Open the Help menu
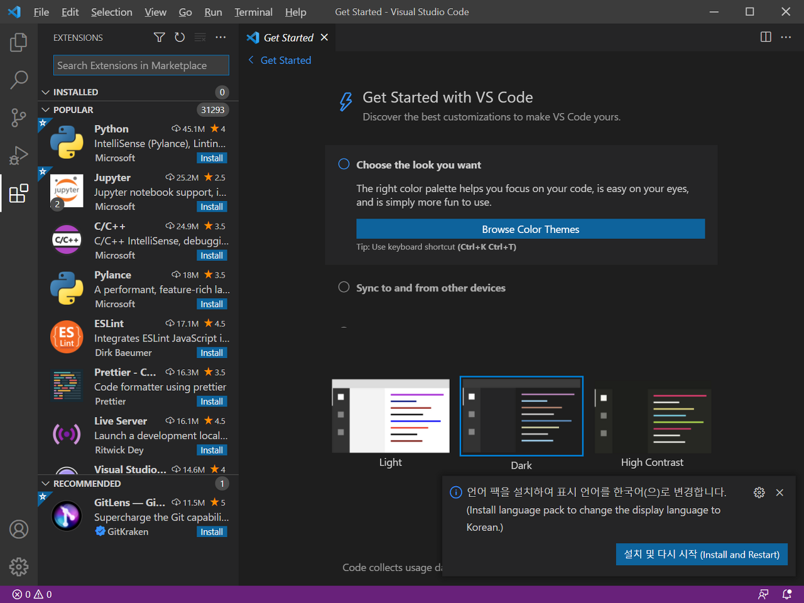 (x=296, y=12)
